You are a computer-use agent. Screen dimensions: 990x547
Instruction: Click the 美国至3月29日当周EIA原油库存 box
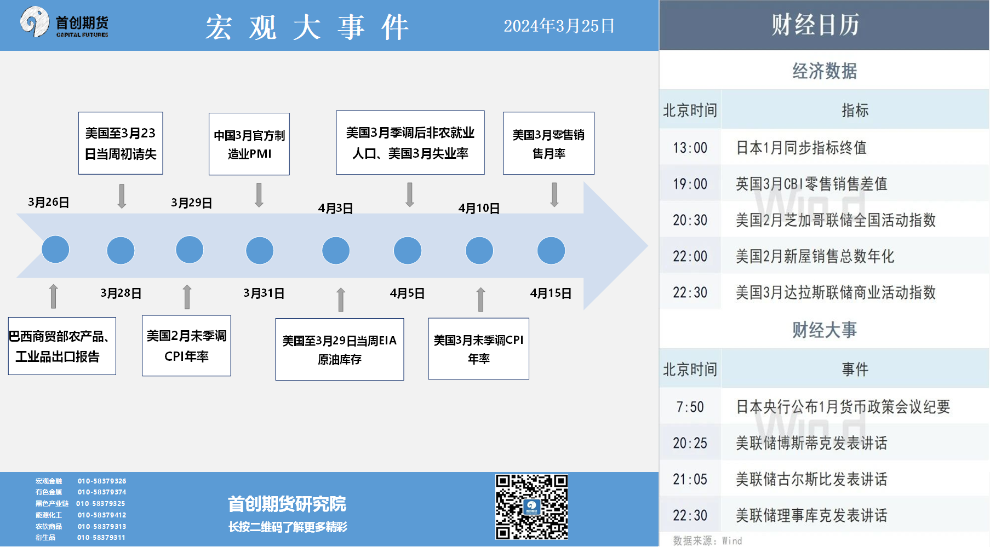coord(340,349)
